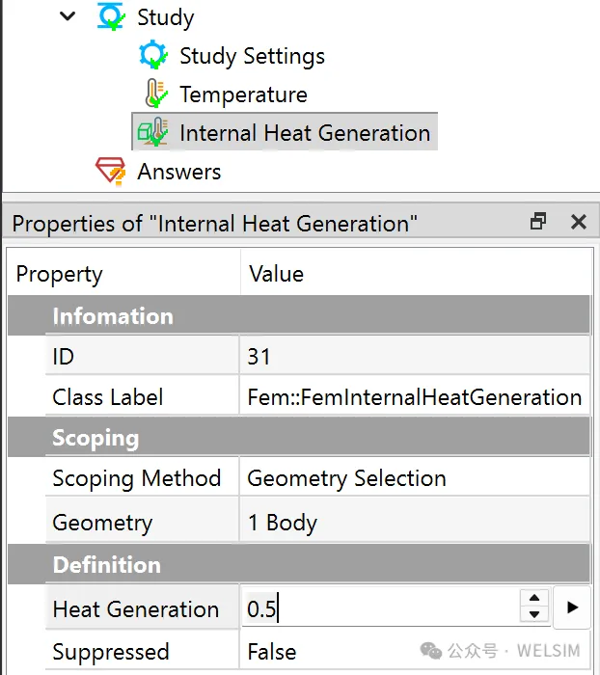Viewport: 600px width, 675px height.
Task: Close the Properties panel
Action: [578, 222]
